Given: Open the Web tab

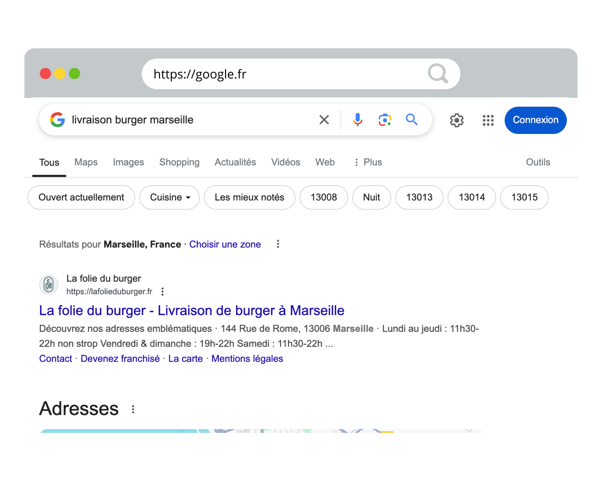Looking at the screenshot, I should point(325,162).
